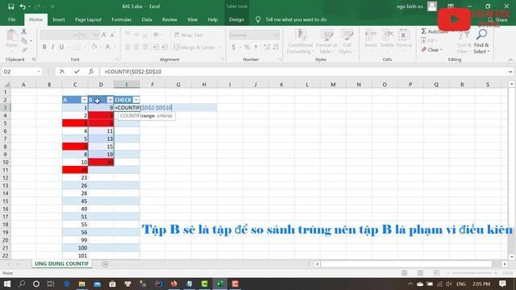The image size is (516, 290).
Task: Add new sheet with plus icon
Action: (106, 264)
